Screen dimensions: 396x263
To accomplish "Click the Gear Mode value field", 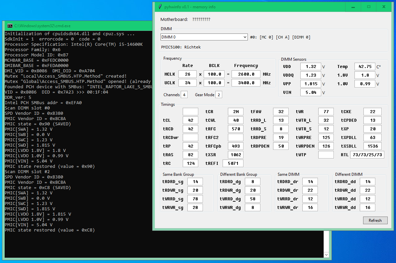I will 219,95.
